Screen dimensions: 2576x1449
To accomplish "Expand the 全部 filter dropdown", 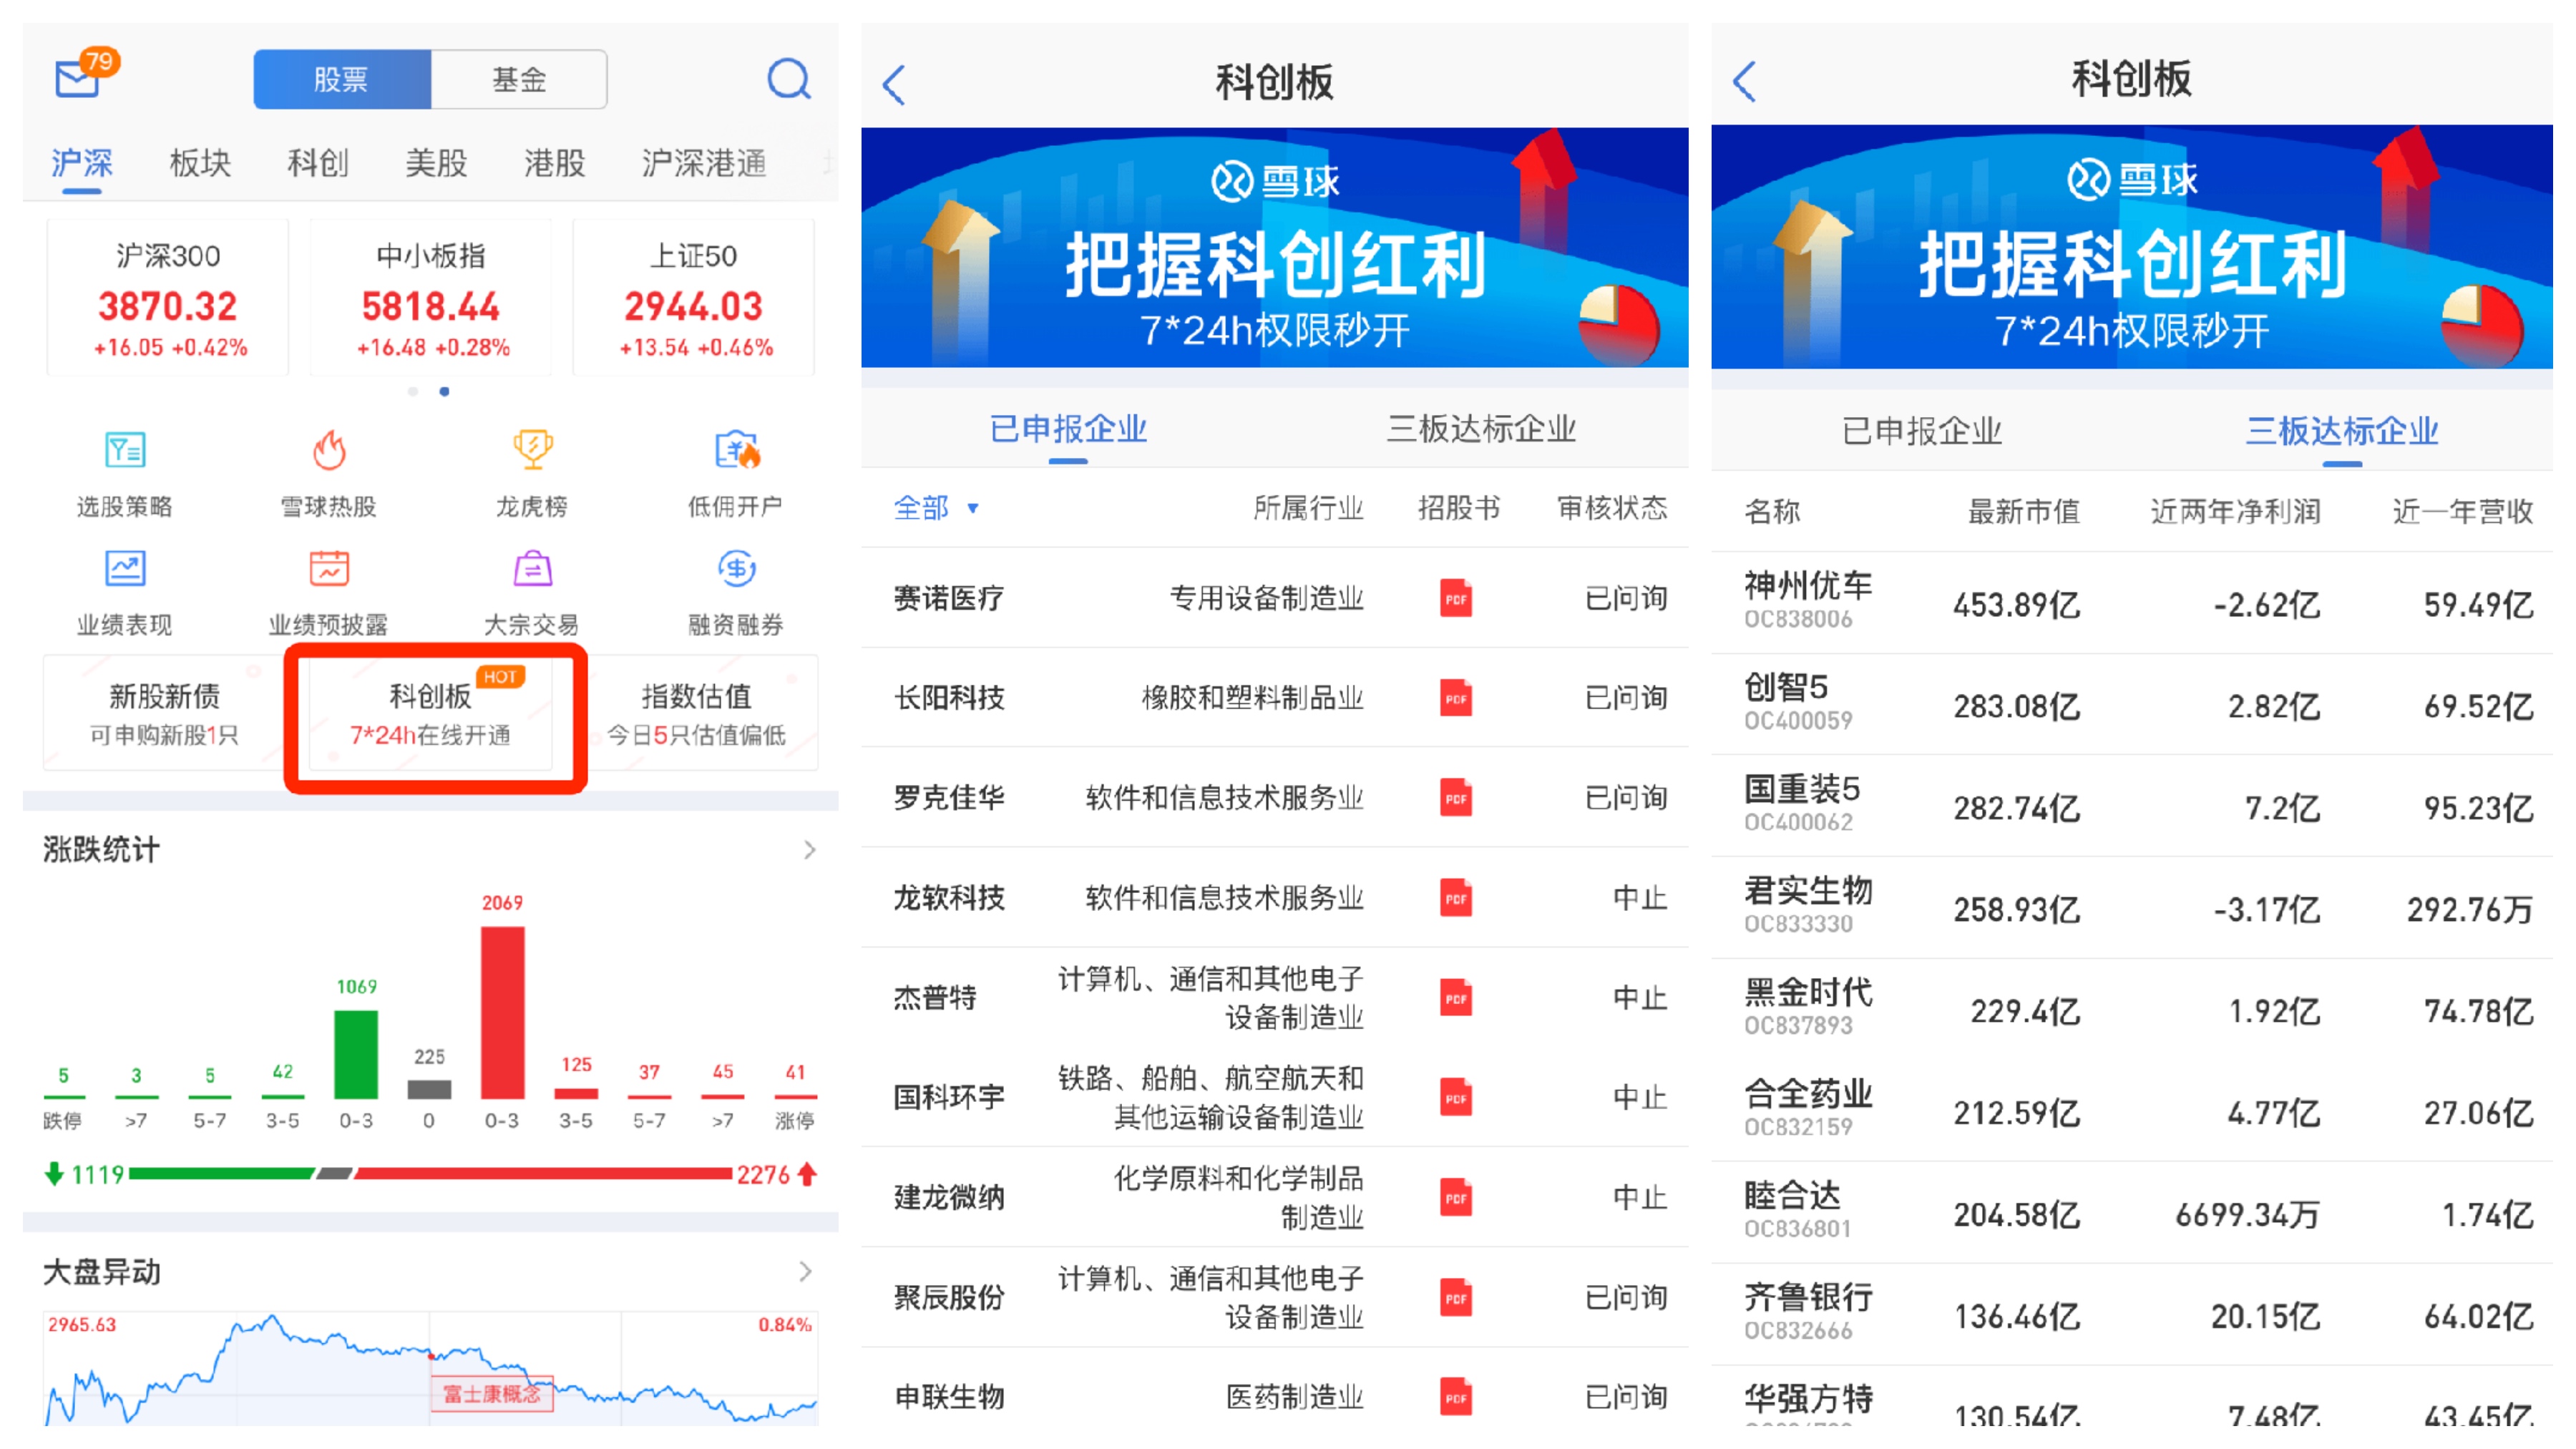I will click(935, 508).
